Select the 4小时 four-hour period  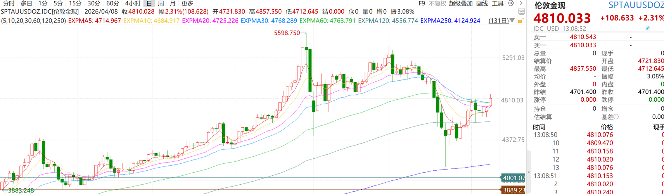[x=132, y=3]
